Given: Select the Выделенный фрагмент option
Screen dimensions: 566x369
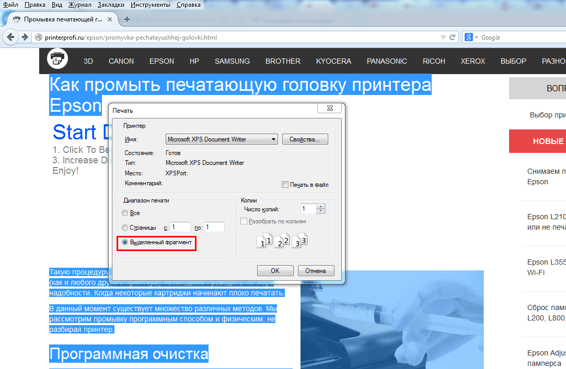Looking at the screenshot, I should click(125, 243).
